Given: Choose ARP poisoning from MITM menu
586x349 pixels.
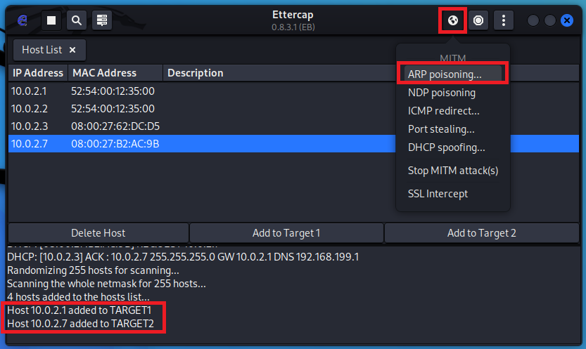Looking at the screenshot, I should pos(452,74).
